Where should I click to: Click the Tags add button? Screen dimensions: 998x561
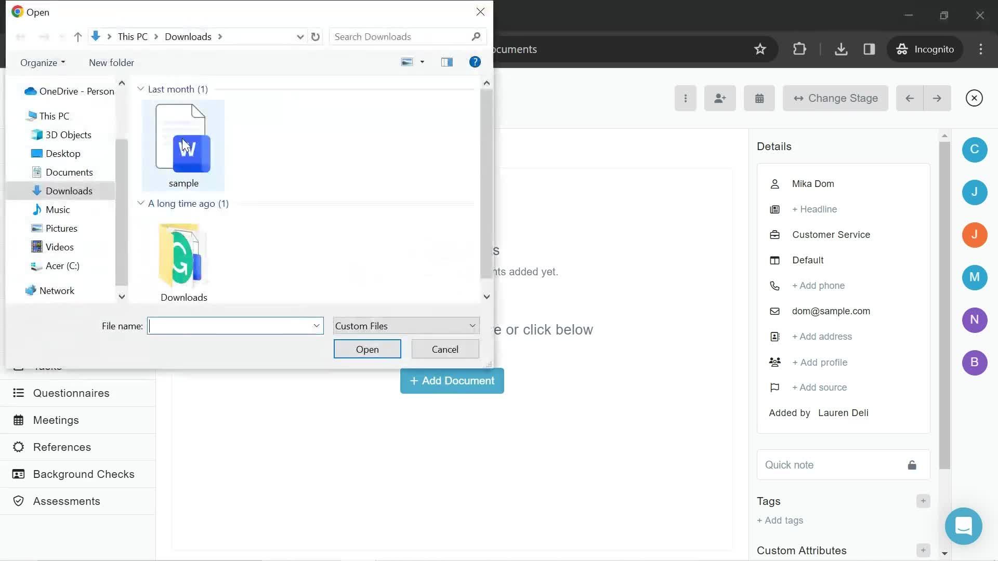coord(923,501)
